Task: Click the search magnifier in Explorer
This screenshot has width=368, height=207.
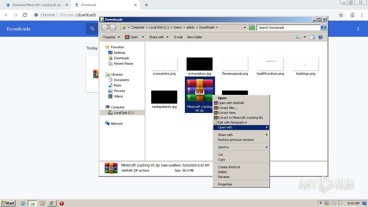Action: pos(323,28)
